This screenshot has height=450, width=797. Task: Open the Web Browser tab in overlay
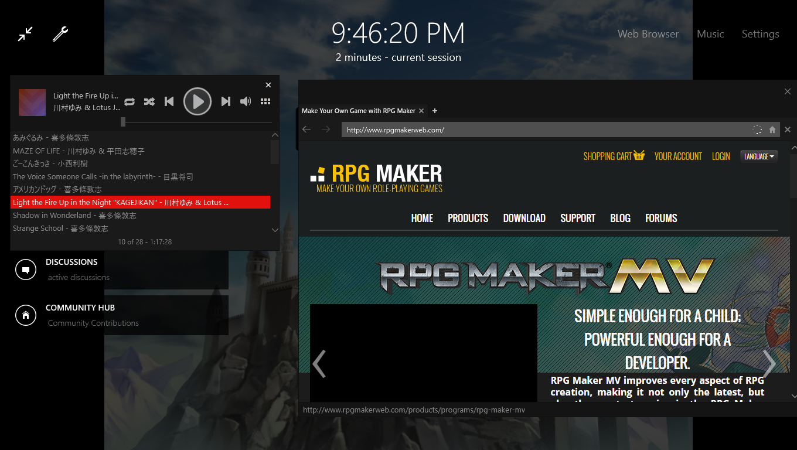(648, 34)
